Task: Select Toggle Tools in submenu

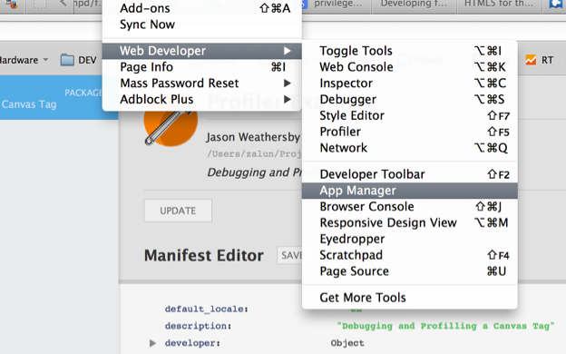Action: tap(410, 51)
